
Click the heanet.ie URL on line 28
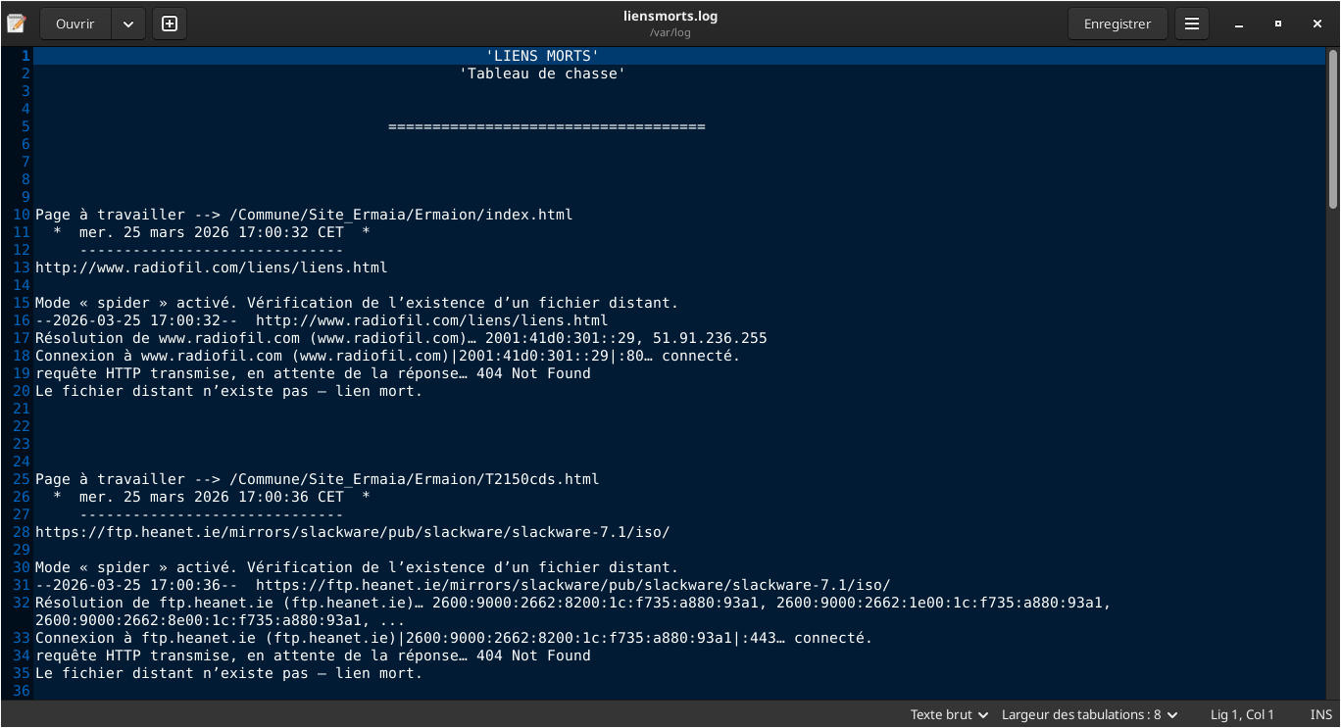[352, 532]
